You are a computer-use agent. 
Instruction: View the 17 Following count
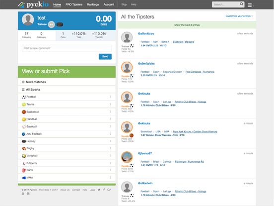[27, 35]
